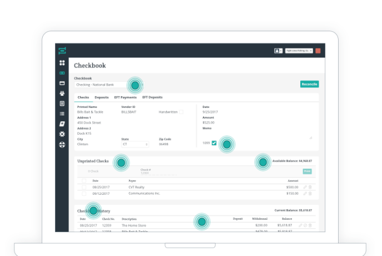Edit the CVT Realty check pencil icon
The image size is (382, 256).
coord(304,187)
